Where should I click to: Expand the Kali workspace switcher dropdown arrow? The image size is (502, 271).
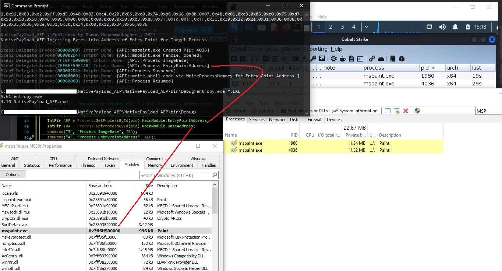(367, 27)
